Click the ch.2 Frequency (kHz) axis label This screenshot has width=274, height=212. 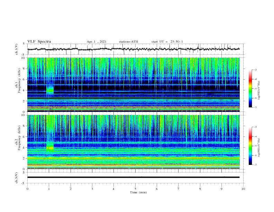coord(18,138)
